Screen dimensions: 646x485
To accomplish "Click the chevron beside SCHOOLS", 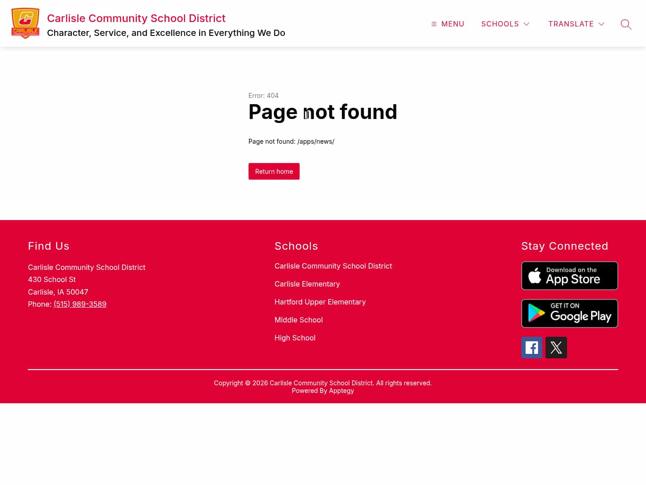I will click(526, 24).
